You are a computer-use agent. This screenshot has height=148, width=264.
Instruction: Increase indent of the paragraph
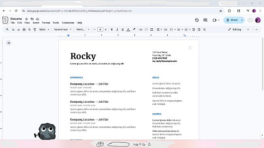[x=199, y=30]
